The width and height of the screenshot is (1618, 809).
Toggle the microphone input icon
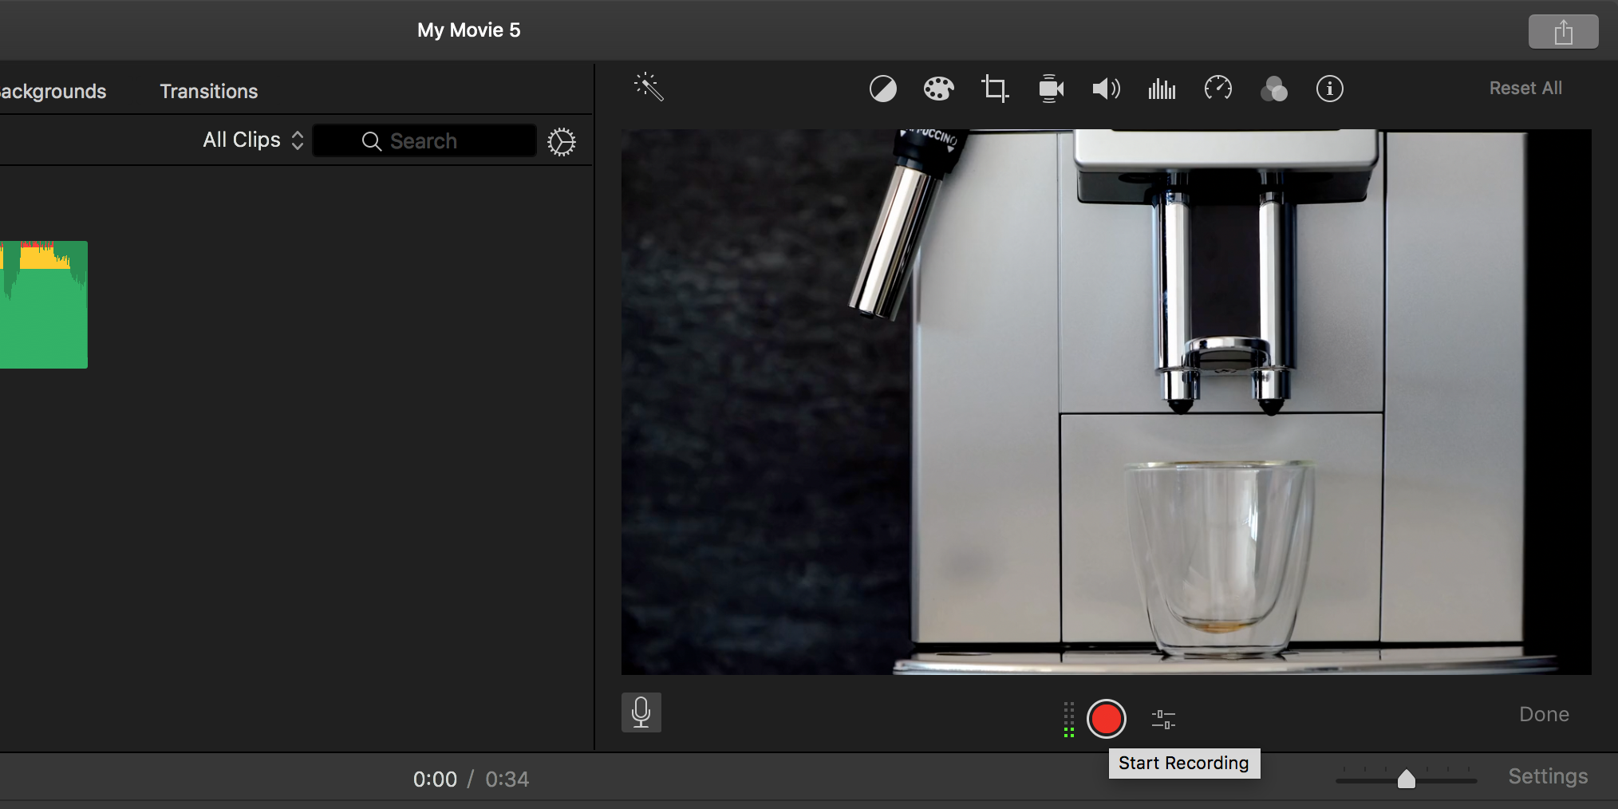click(x=641, y=712)
